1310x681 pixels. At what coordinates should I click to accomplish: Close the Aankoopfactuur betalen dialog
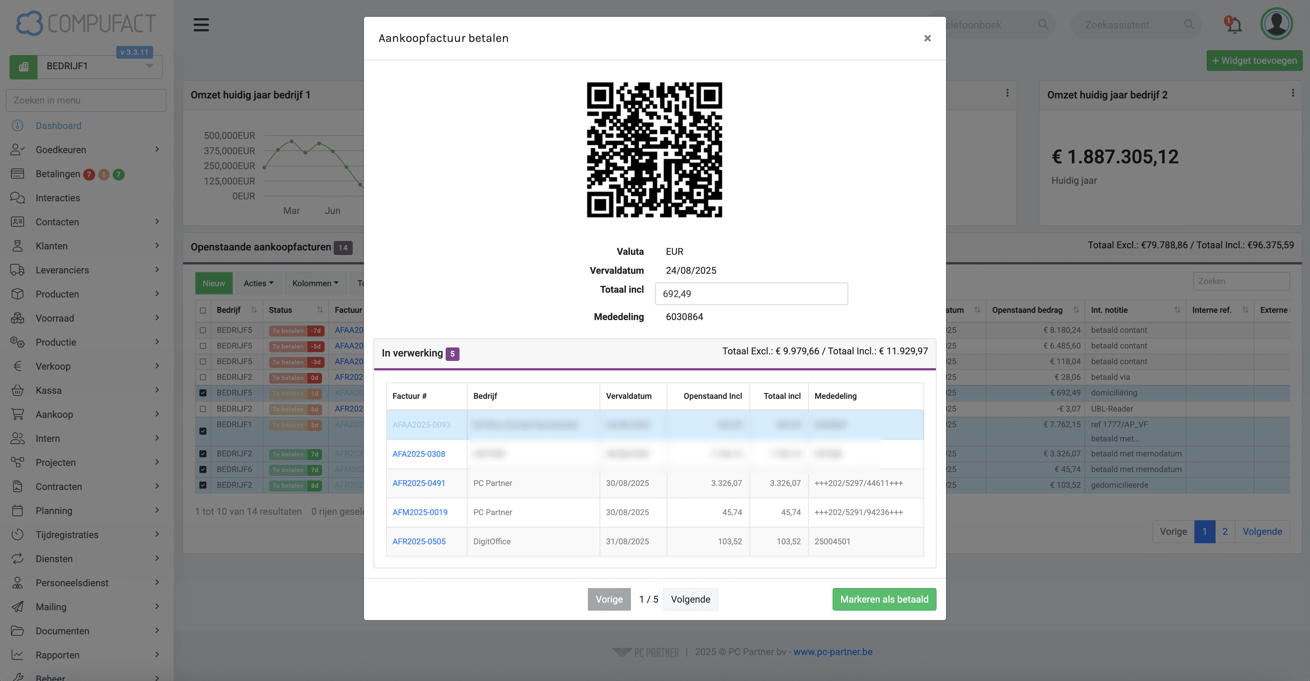tap(927, 38)
